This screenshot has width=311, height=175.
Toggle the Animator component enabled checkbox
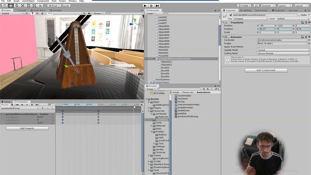(x=229, y=37)
